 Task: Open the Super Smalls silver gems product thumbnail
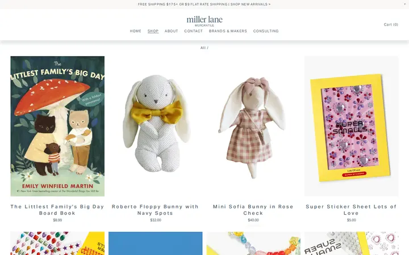[352, 243]
